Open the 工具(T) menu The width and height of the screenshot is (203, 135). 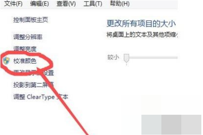point(93,4)
